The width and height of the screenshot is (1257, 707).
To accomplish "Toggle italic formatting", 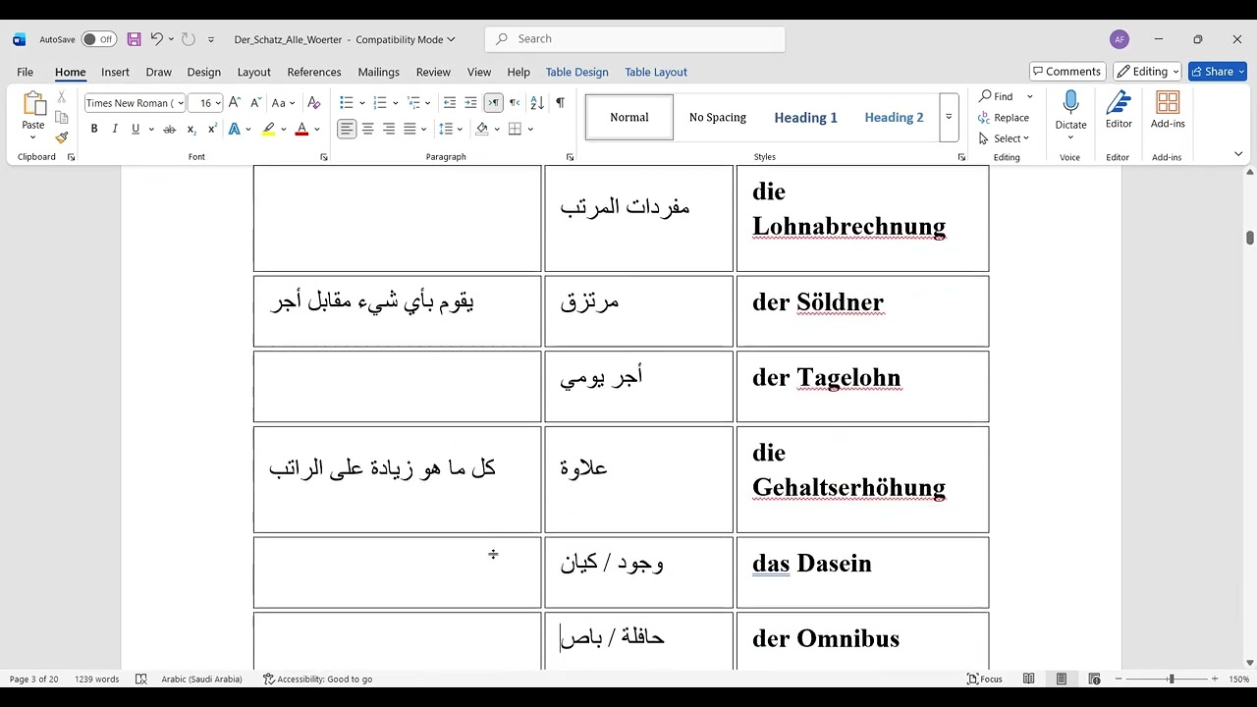I will click(x=115, y=129).
